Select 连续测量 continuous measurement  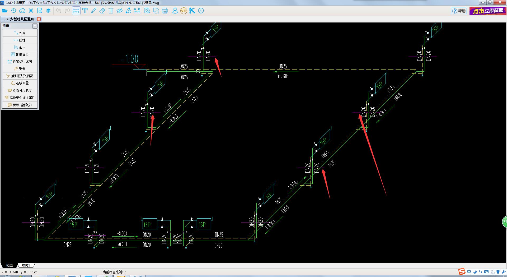coord(20,83)
